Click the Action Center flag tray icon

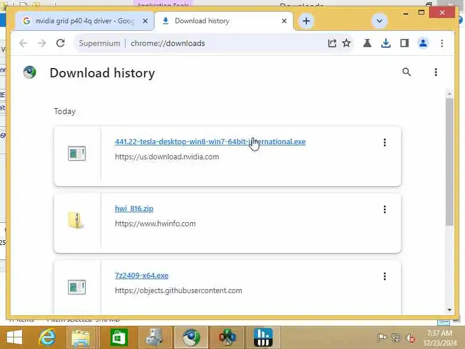point(382,337)
